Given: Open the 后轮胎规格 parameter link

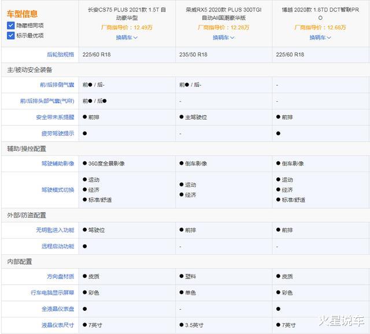Looking at the screenshot, I should (60, 54).
